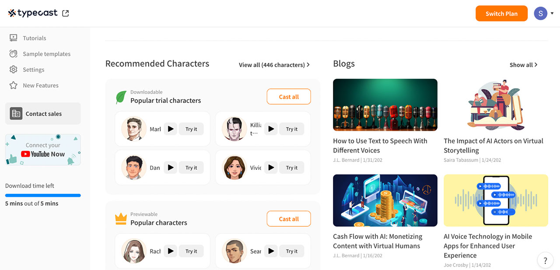
Task: Click the Contact sales icon
Action: click(x=16, y=113)
